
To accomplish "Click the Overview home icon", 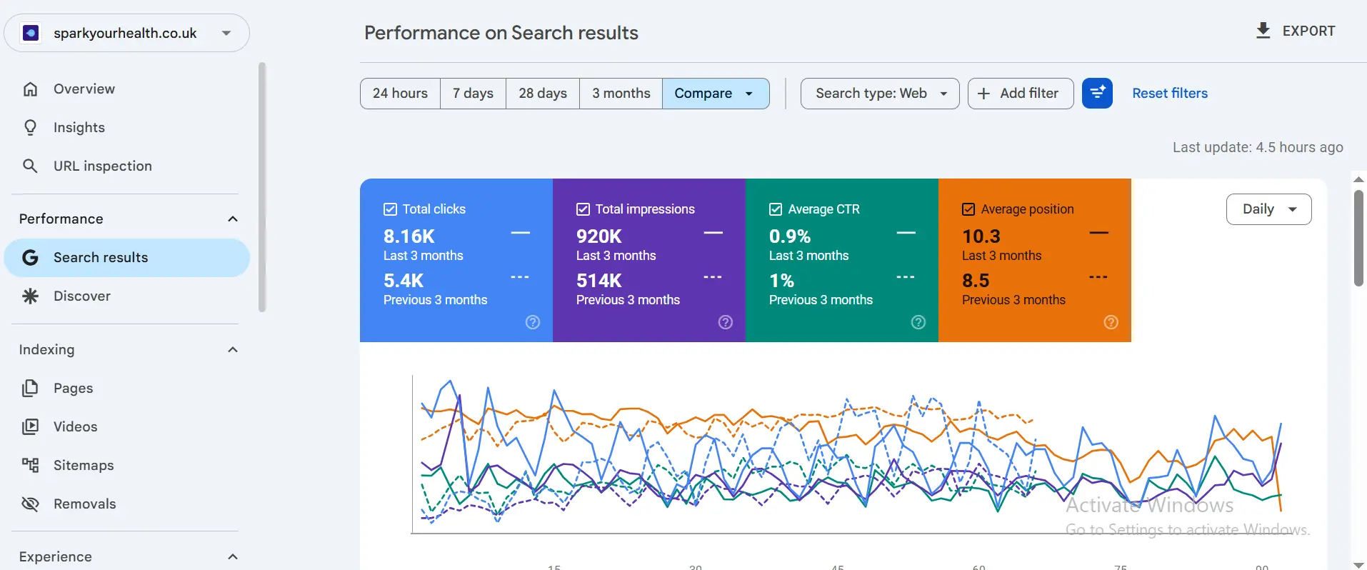I will [30, 89].
